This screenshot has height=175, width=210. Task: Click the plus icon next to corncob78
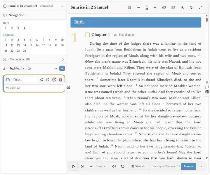pos(62,6)
